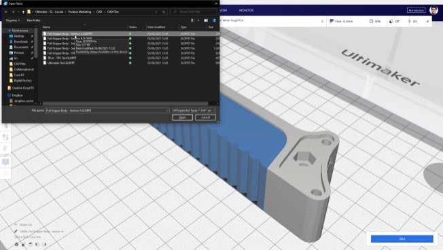Image resolution: width=443 pixels, height=250 pixels.
Task: Open the Organize dropdown menu
Action: tap(13, 20)
